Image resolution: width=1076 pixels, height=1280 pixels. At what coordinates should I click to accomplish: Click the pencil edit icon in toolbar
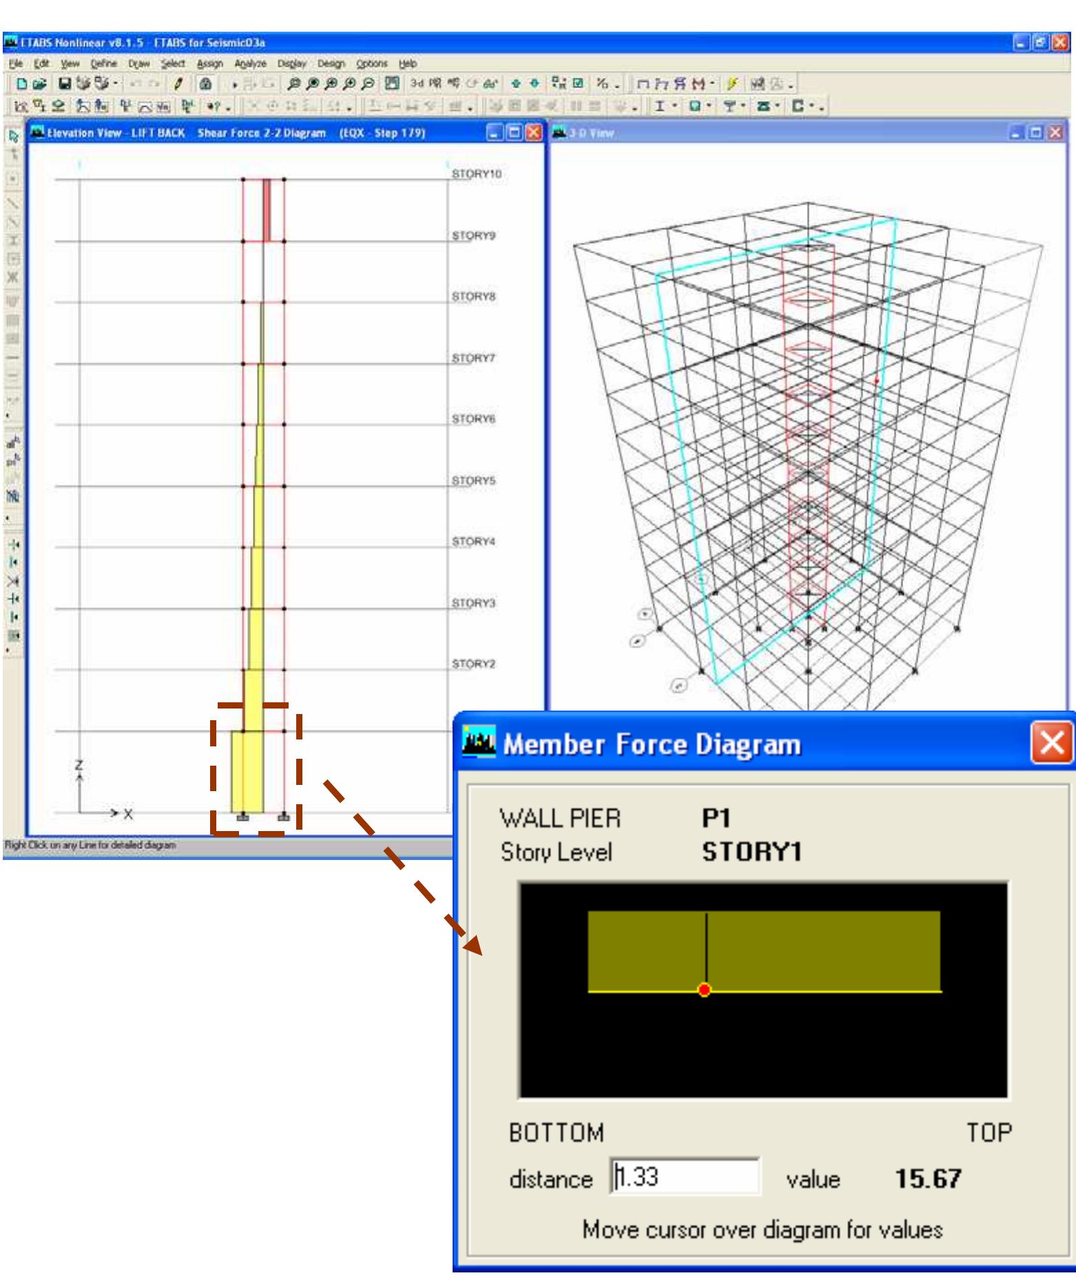point(178,84)
